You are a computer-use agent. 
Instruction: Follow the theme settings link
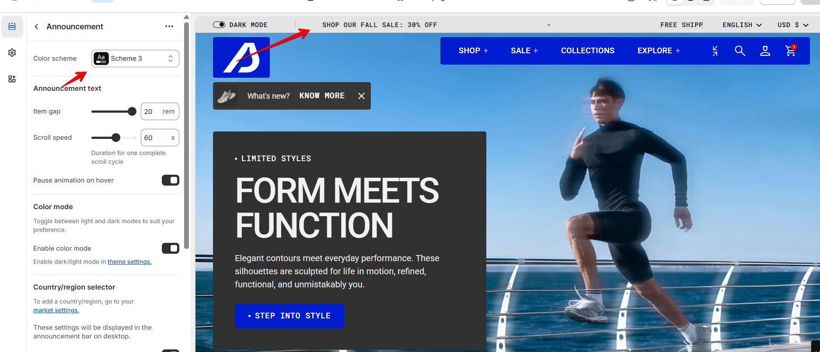129,262
